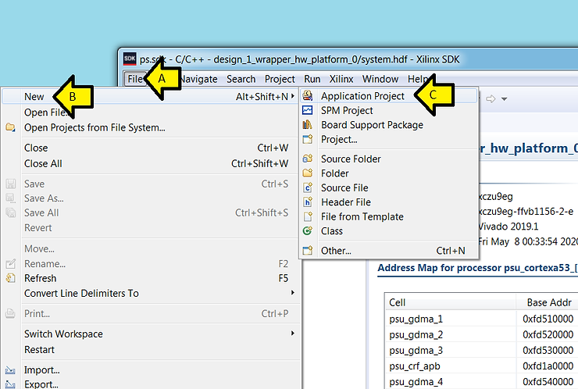Image resolution: width=578 pixels, height=389 pixels.
Task: Select Other... from the New submenu
Action: [x=336, y=251]
